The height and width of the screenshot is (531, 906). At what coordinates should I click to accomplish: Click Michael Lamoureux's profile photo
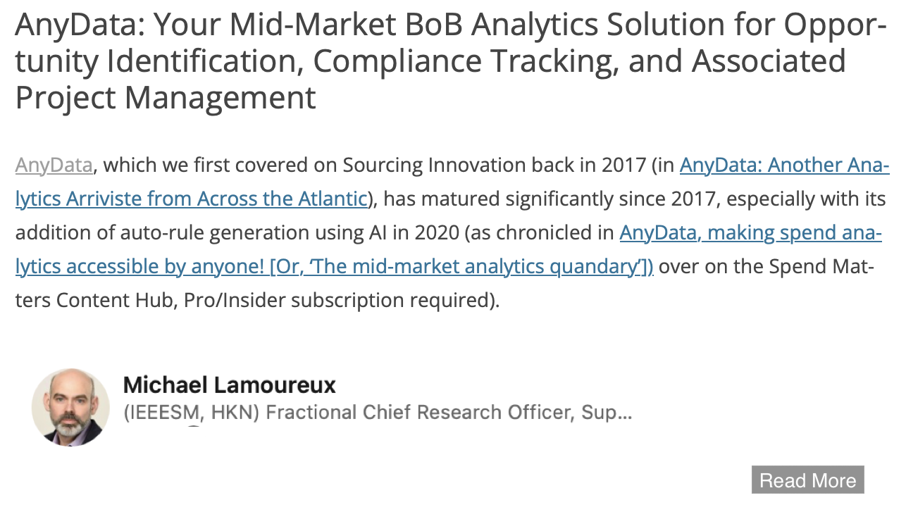70,407
